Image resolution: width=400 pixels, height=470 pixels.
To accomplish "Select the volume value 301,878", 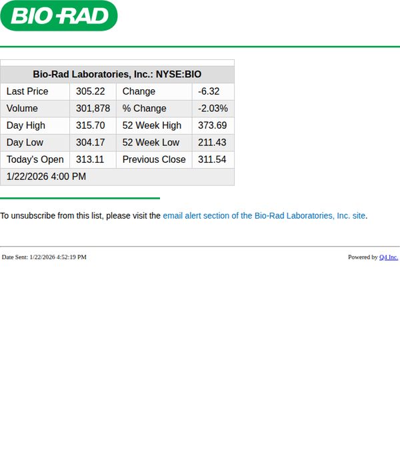I will point(93,108).
